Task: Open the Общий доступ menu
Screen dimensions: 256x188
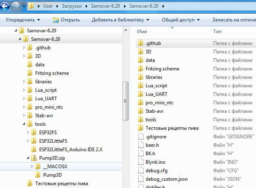Action: [x=181, y=20]
